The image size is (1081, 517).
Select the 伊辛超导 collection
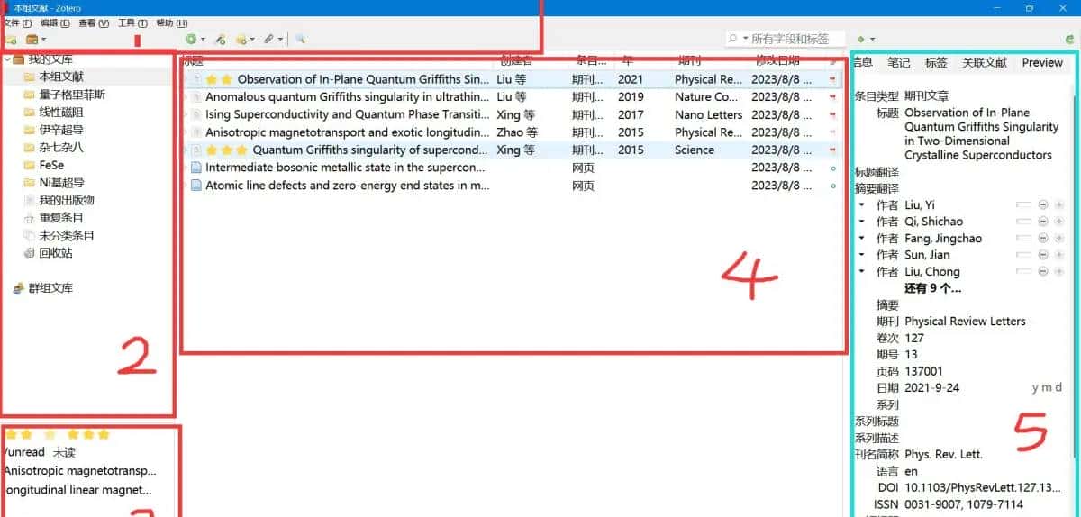click(x=61, y=130)
